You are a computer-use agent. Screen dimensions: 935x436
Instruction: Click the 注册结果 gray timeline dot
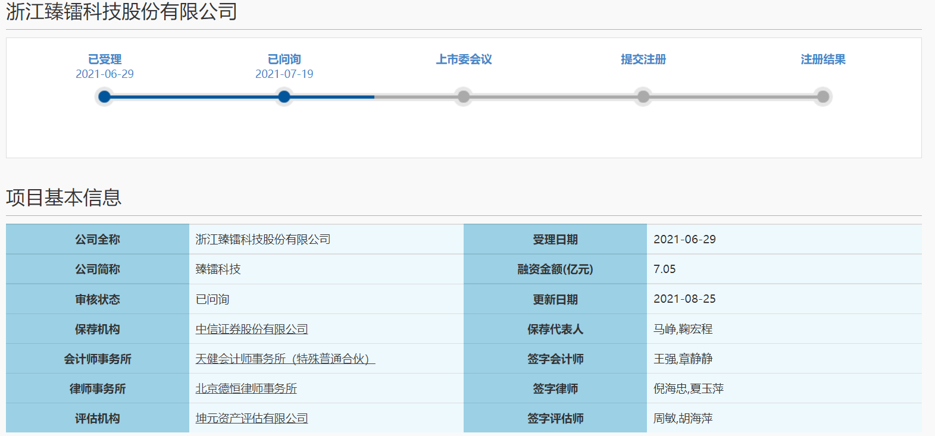pyautogui.click(x=823, y=96)
